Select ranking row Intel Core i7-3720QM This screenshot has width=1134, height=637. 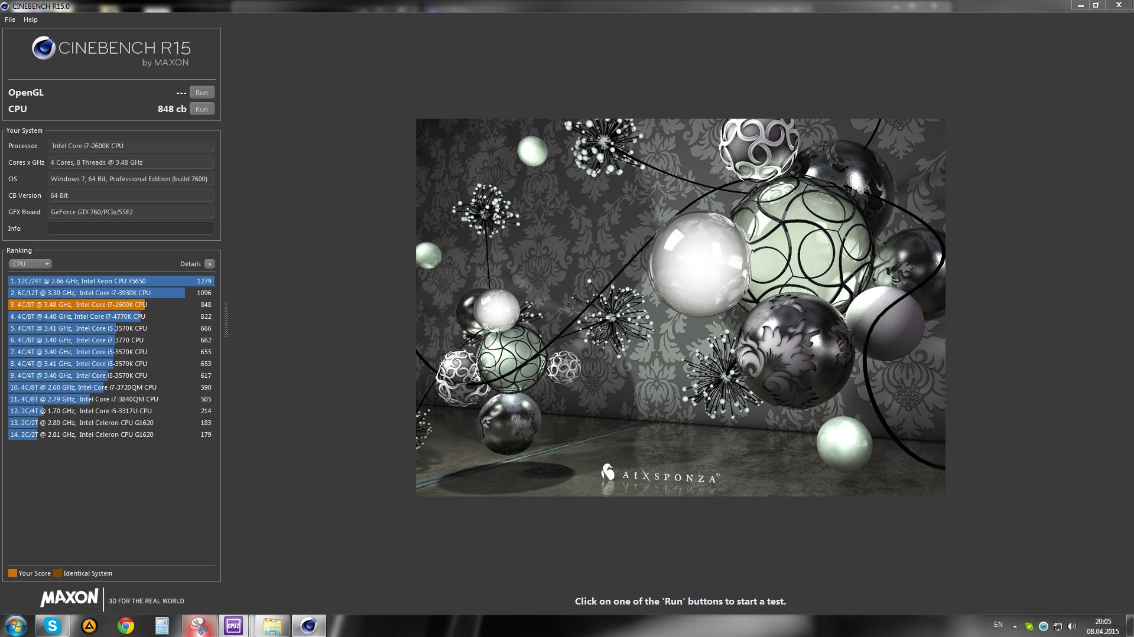[x=111, y=387]
